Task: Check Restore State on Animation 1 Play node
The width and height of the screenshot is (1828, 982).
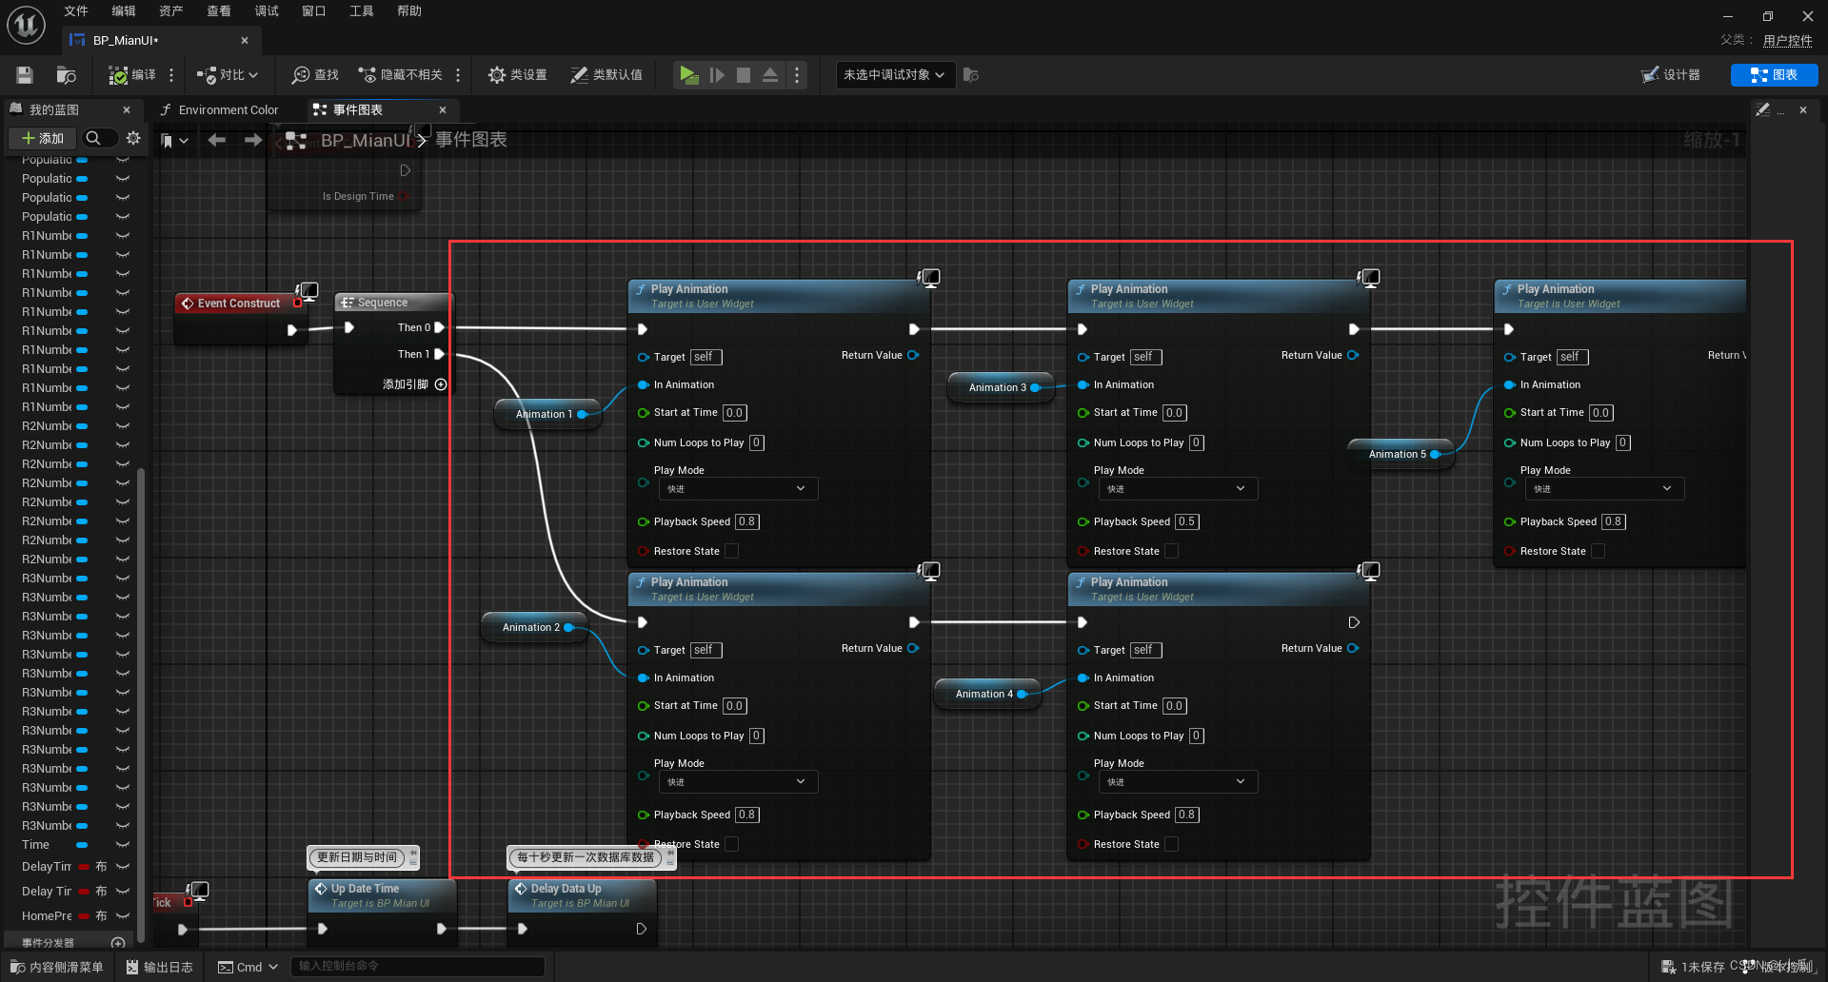Action: [x=732, y=551]
